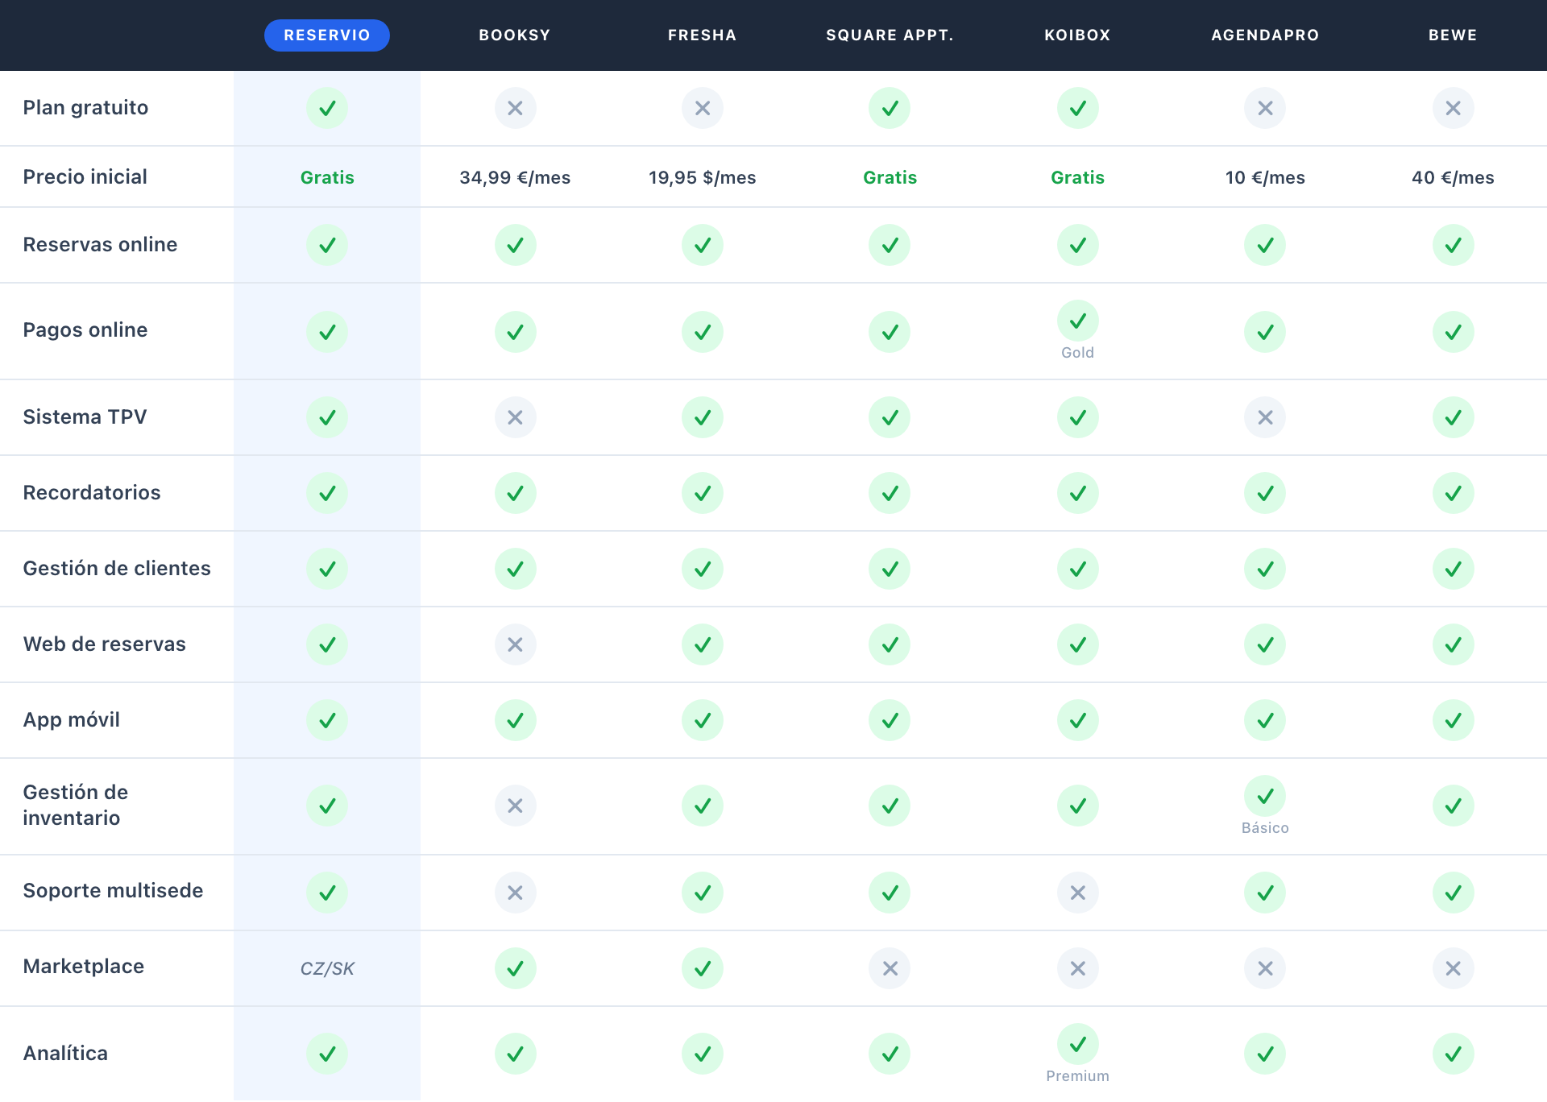
Task: Select the KOIBOX column header
Action: coord(1077,35)
